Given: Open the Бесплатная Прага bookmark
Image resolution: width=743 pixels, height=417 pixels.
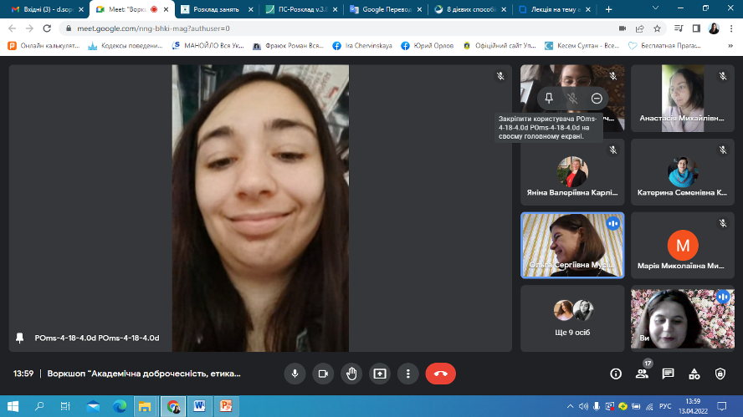Looking at the screenshot, I should click(x=665, y=46).
